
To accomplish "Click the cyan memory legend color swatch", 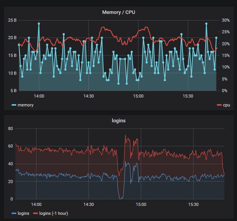I will click(x=14, y=105).
